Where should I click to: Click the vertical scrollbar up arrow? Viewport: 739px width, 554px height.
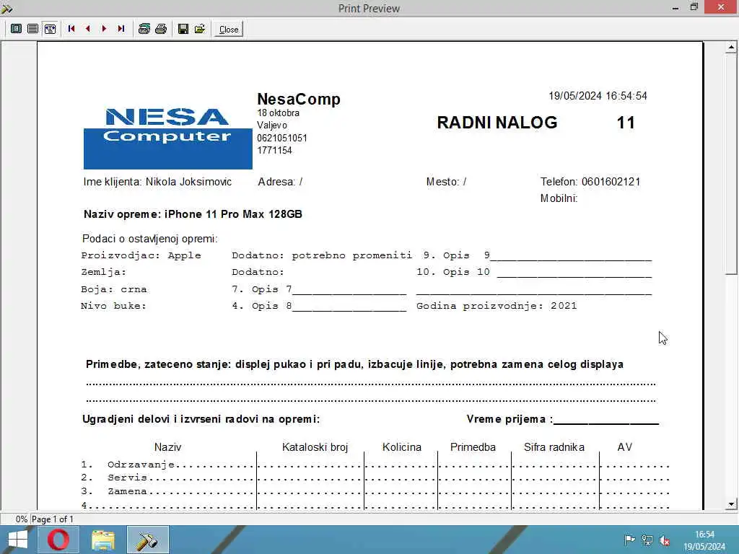point(731,47)
